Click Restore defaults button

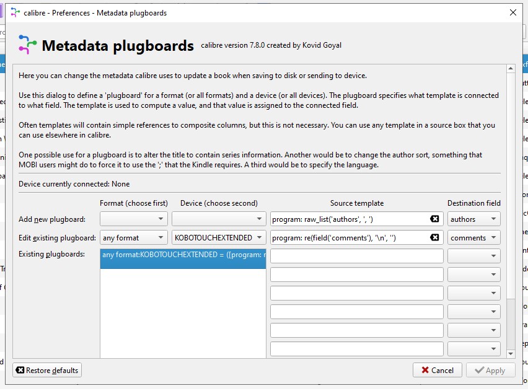(47, 370)
